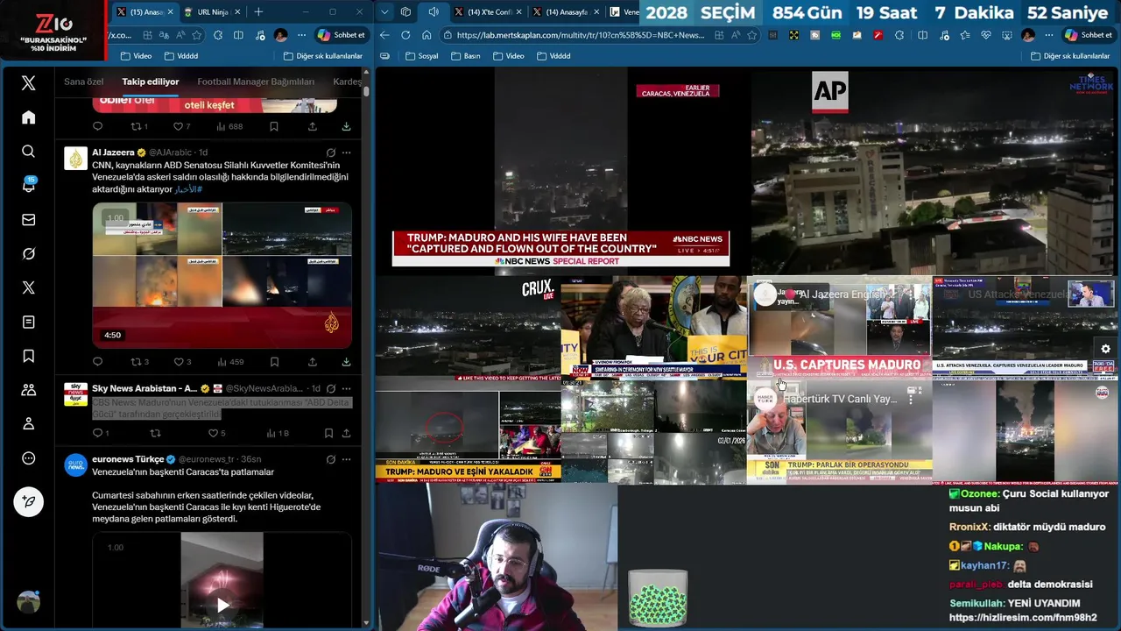The height and width of the screenshot is (631, 1121).
Task: Open X profile icon in sidebar
Action: pyautogui.click(x=28, y=424)
